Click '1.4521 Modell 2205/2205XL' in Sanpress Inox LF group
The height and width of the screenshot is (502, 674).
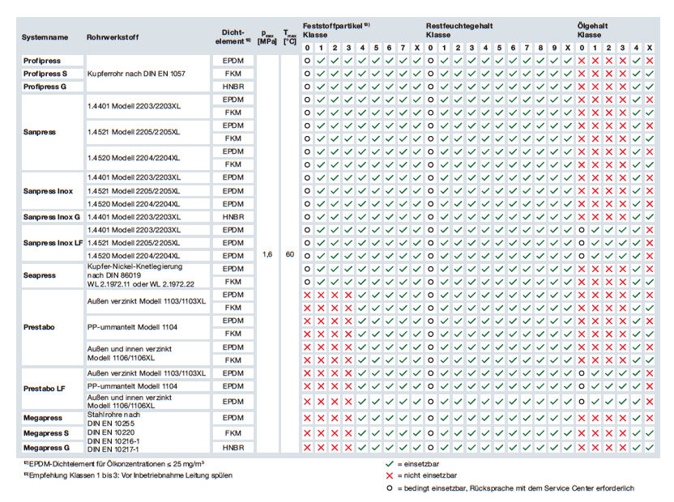pos(133,243)
